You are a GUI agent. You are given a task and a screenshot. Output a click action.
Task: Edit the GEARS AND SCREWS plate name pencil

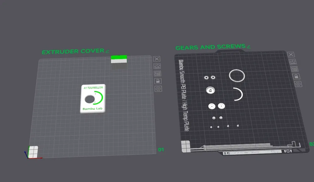(248, 47)
